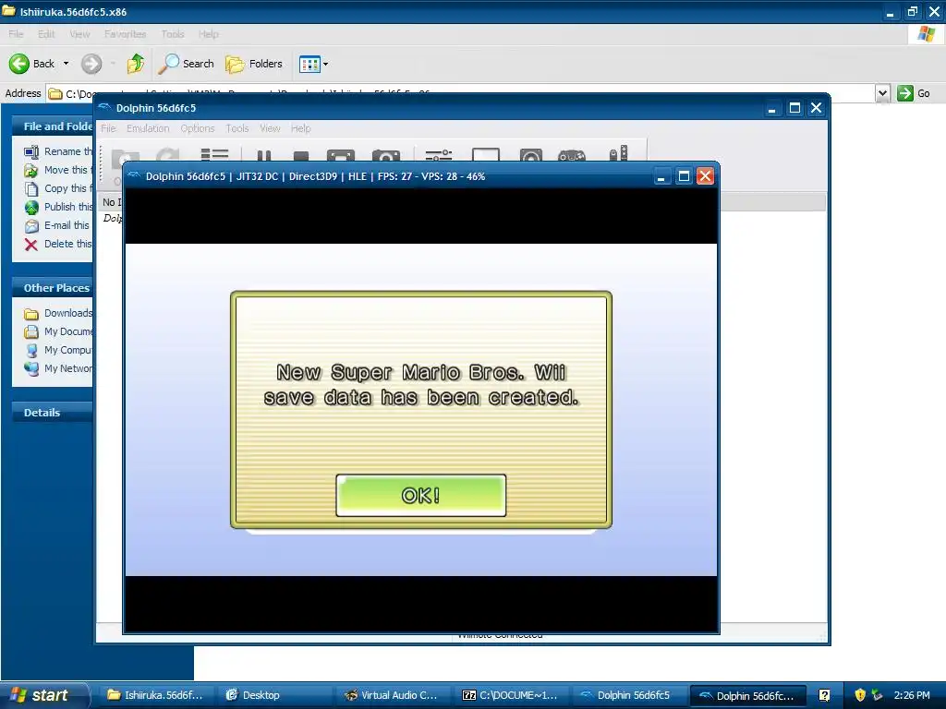
Task: Toggle fullscreen via Dolphin toolbar icon
Action: point(340,155)
